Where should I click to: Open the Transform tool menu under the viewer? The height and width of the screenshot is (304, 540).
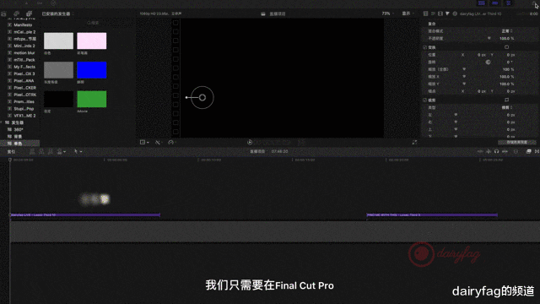pyautogui.click(x=144, y=143)
